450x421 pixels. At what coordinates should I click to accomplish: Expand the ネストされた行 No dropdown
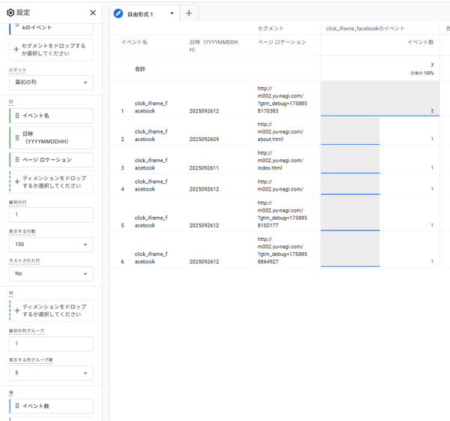point(51,274)
